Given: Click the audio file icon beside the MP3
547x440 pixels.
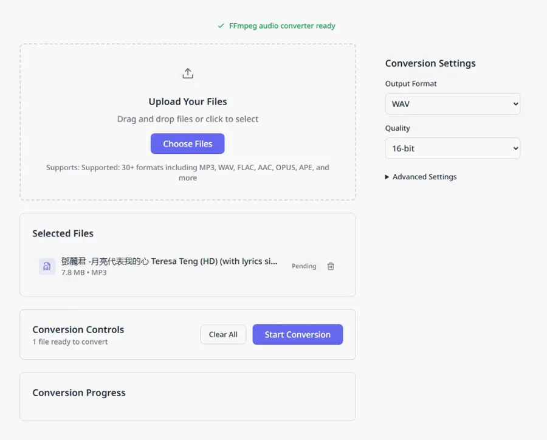Looking at the screenshot, I should click(x=47, y=267).
